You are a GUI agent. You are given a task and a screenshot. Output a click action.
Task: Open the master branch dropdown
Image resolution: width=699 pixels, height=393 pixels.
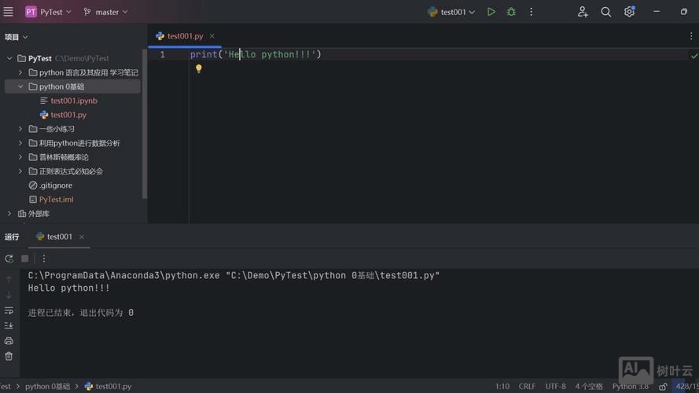[x=106, y=12]
